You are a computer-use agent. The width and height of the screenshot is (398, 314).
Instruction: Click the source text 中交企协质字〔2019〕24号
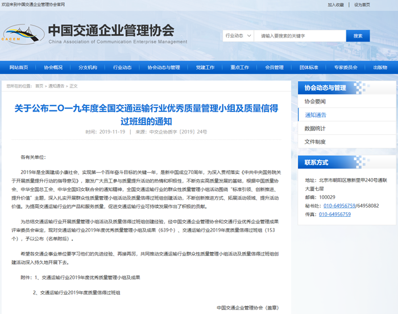tap(178, 132)
